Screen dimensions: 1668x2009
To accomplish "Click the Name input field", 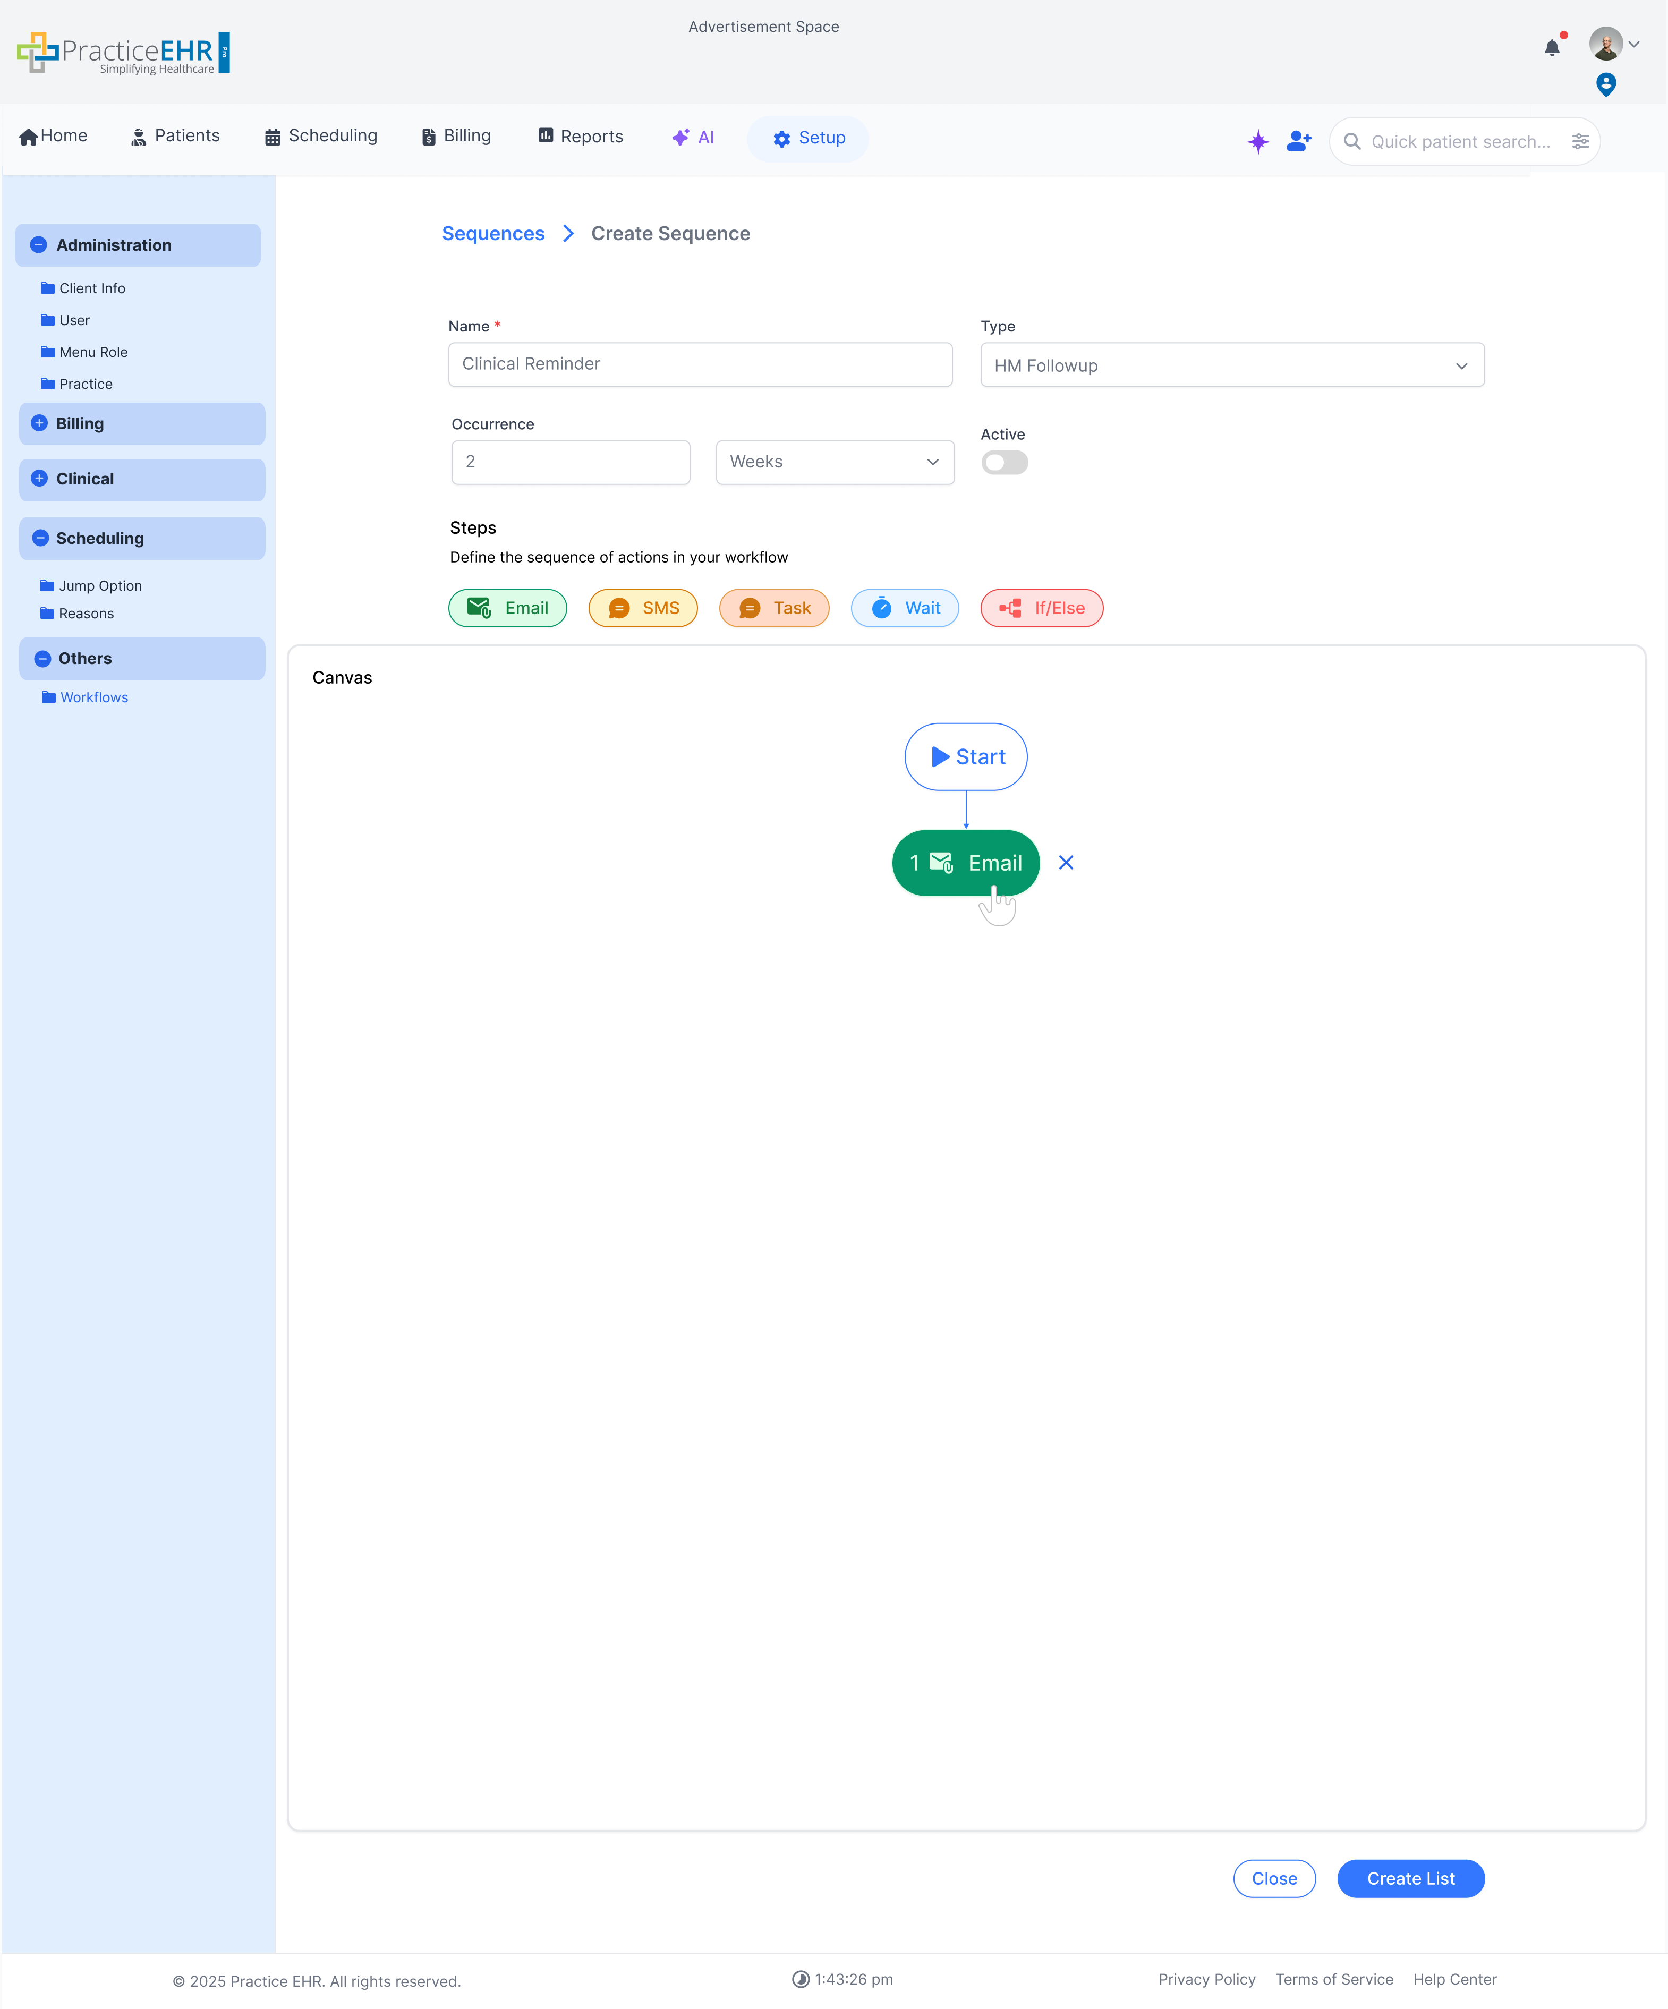I will click(x=699, y=364).
